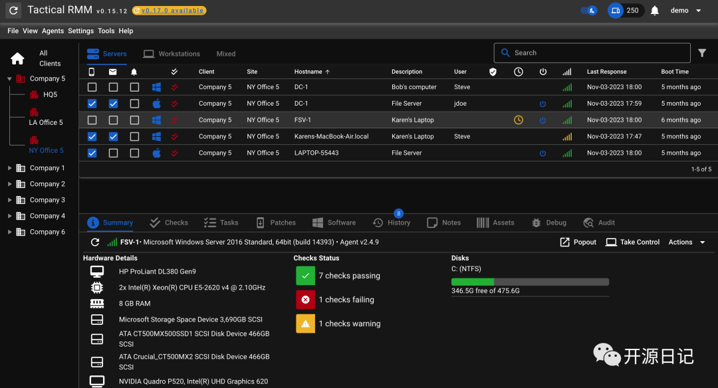Open the notifications bell in top bar
This screenshot has height=388, width=718.
coord(655,11)
